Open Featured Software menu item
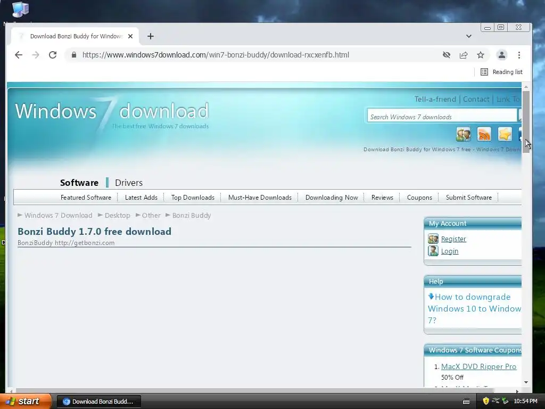This screenshot has height=409, width=545. point(86,198)
